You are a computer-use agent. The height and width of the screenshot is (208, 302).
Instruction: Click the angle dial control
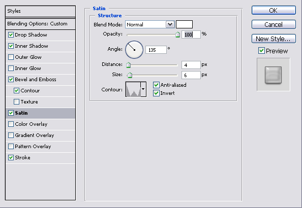[134, 50]
